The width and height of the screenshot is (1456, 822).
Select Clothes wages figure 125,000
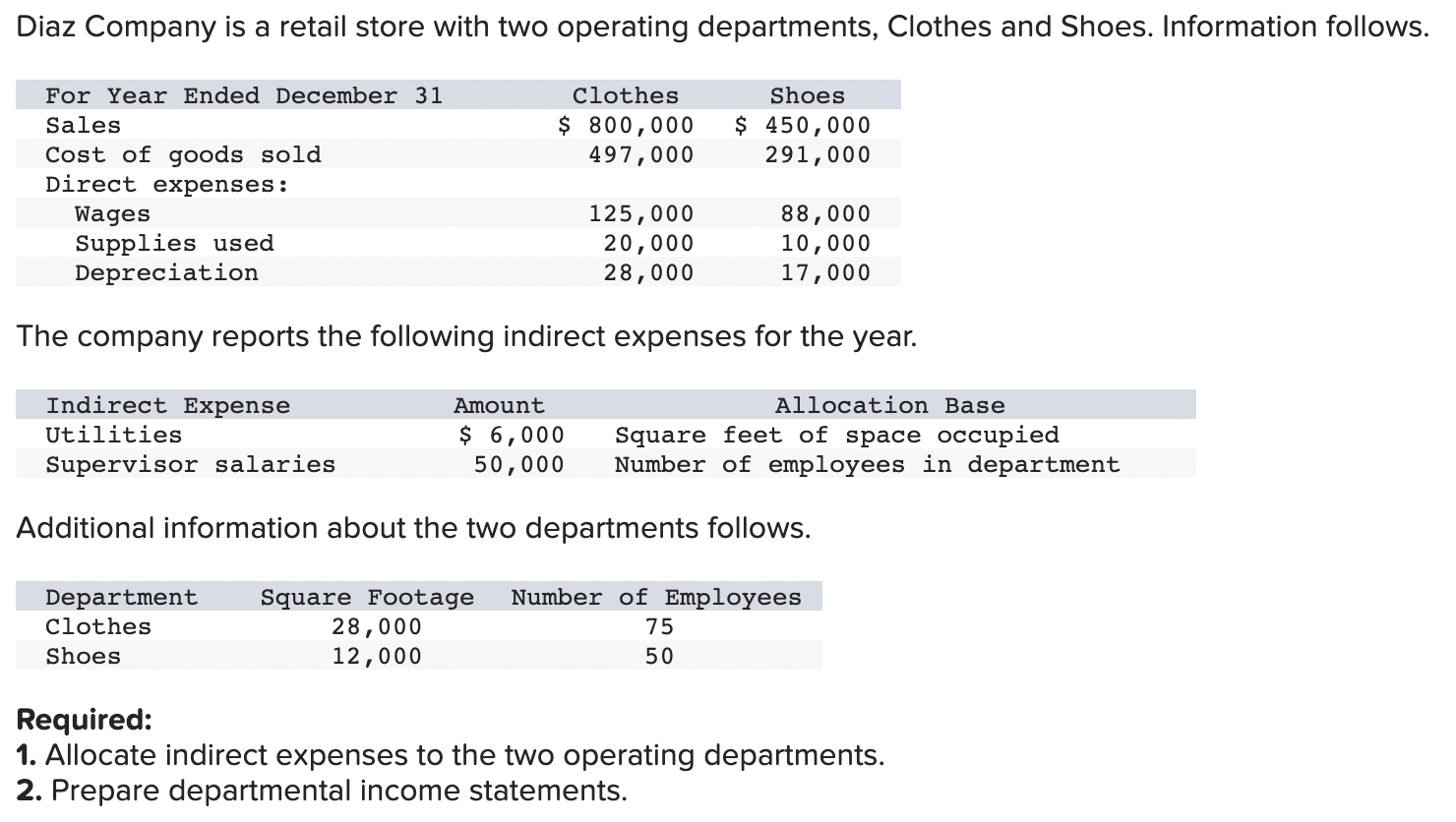click(641, 213)
